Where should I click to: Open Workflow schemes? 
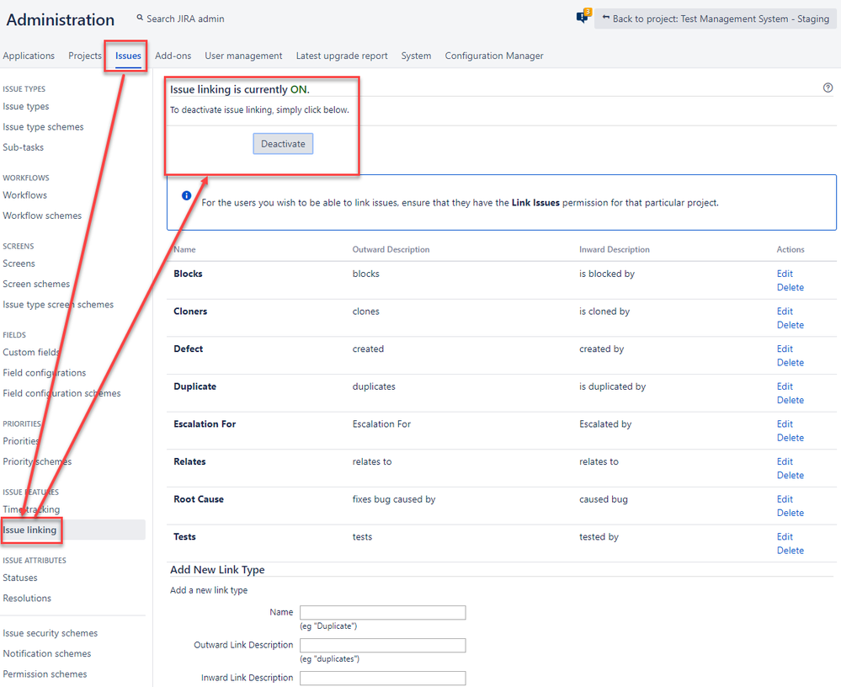[x=42, y=216]
